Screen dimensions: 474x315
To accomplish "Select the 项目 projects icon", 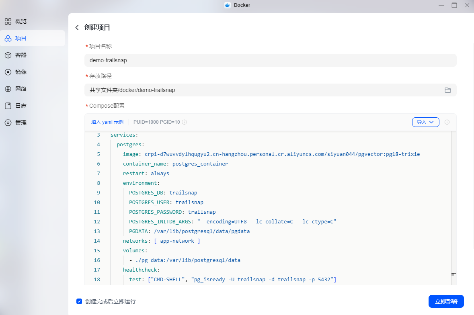I will point(8,38).
